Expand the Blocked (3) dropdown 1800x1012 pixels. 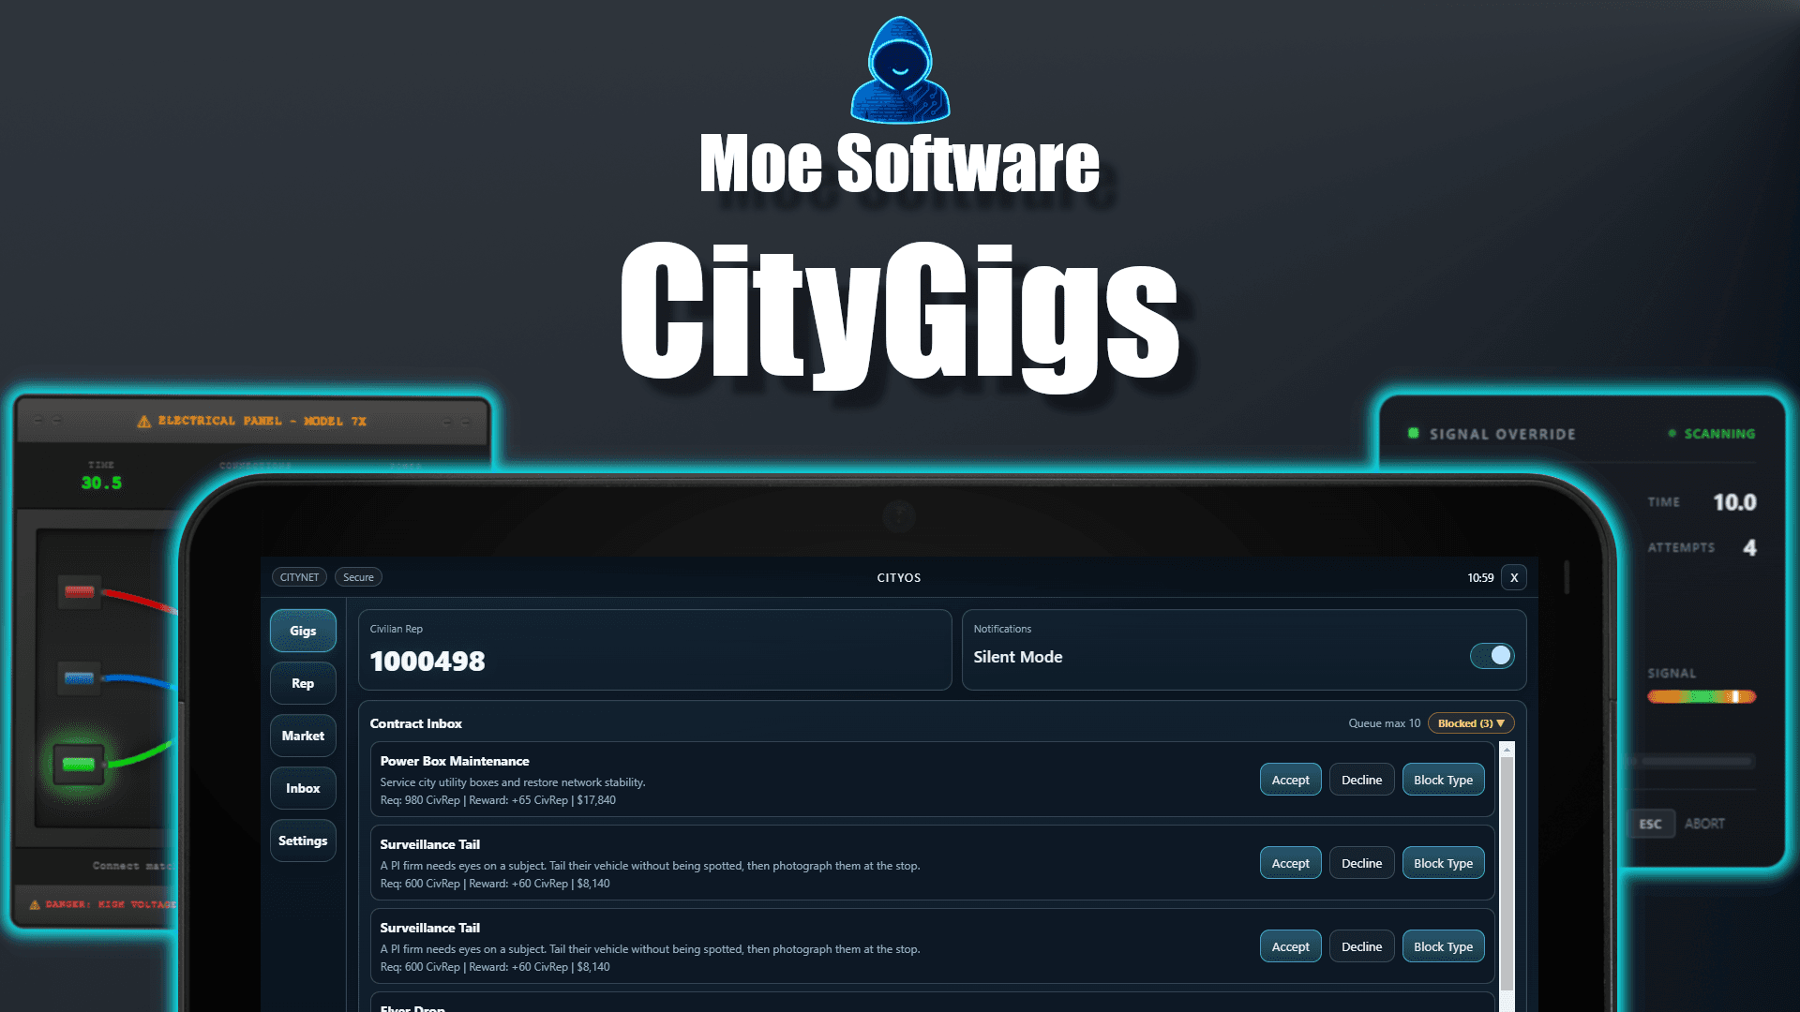click(x=1471, y=723)
